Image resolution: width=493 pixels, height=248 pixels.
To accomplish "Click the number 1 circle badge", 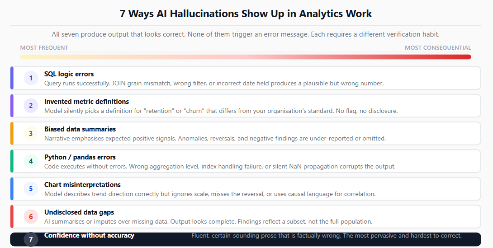I will (x=31, y=78).
